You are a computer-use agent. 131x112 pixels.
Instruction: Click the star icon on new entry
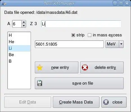click(40, 67)
